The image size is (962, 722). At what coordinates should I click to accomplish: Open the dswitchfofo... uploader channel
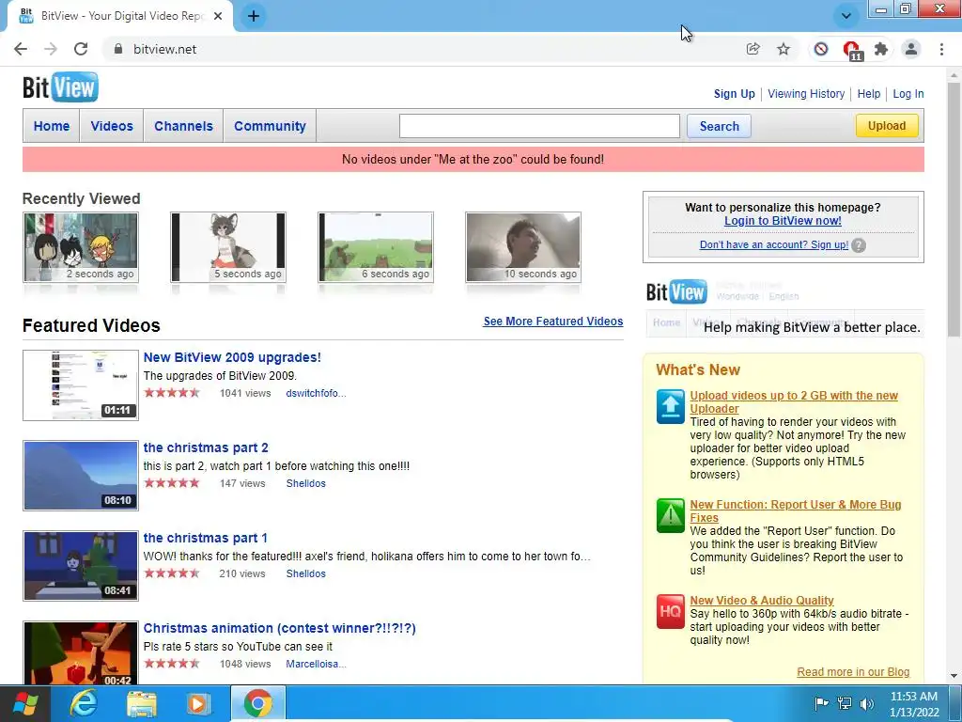316,393
